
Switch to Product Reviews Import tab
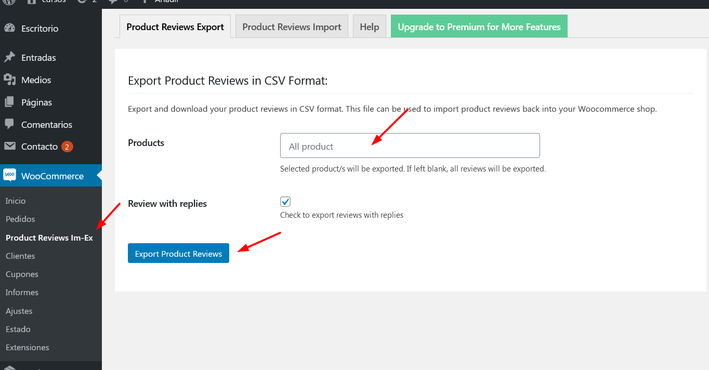point(292,27)
